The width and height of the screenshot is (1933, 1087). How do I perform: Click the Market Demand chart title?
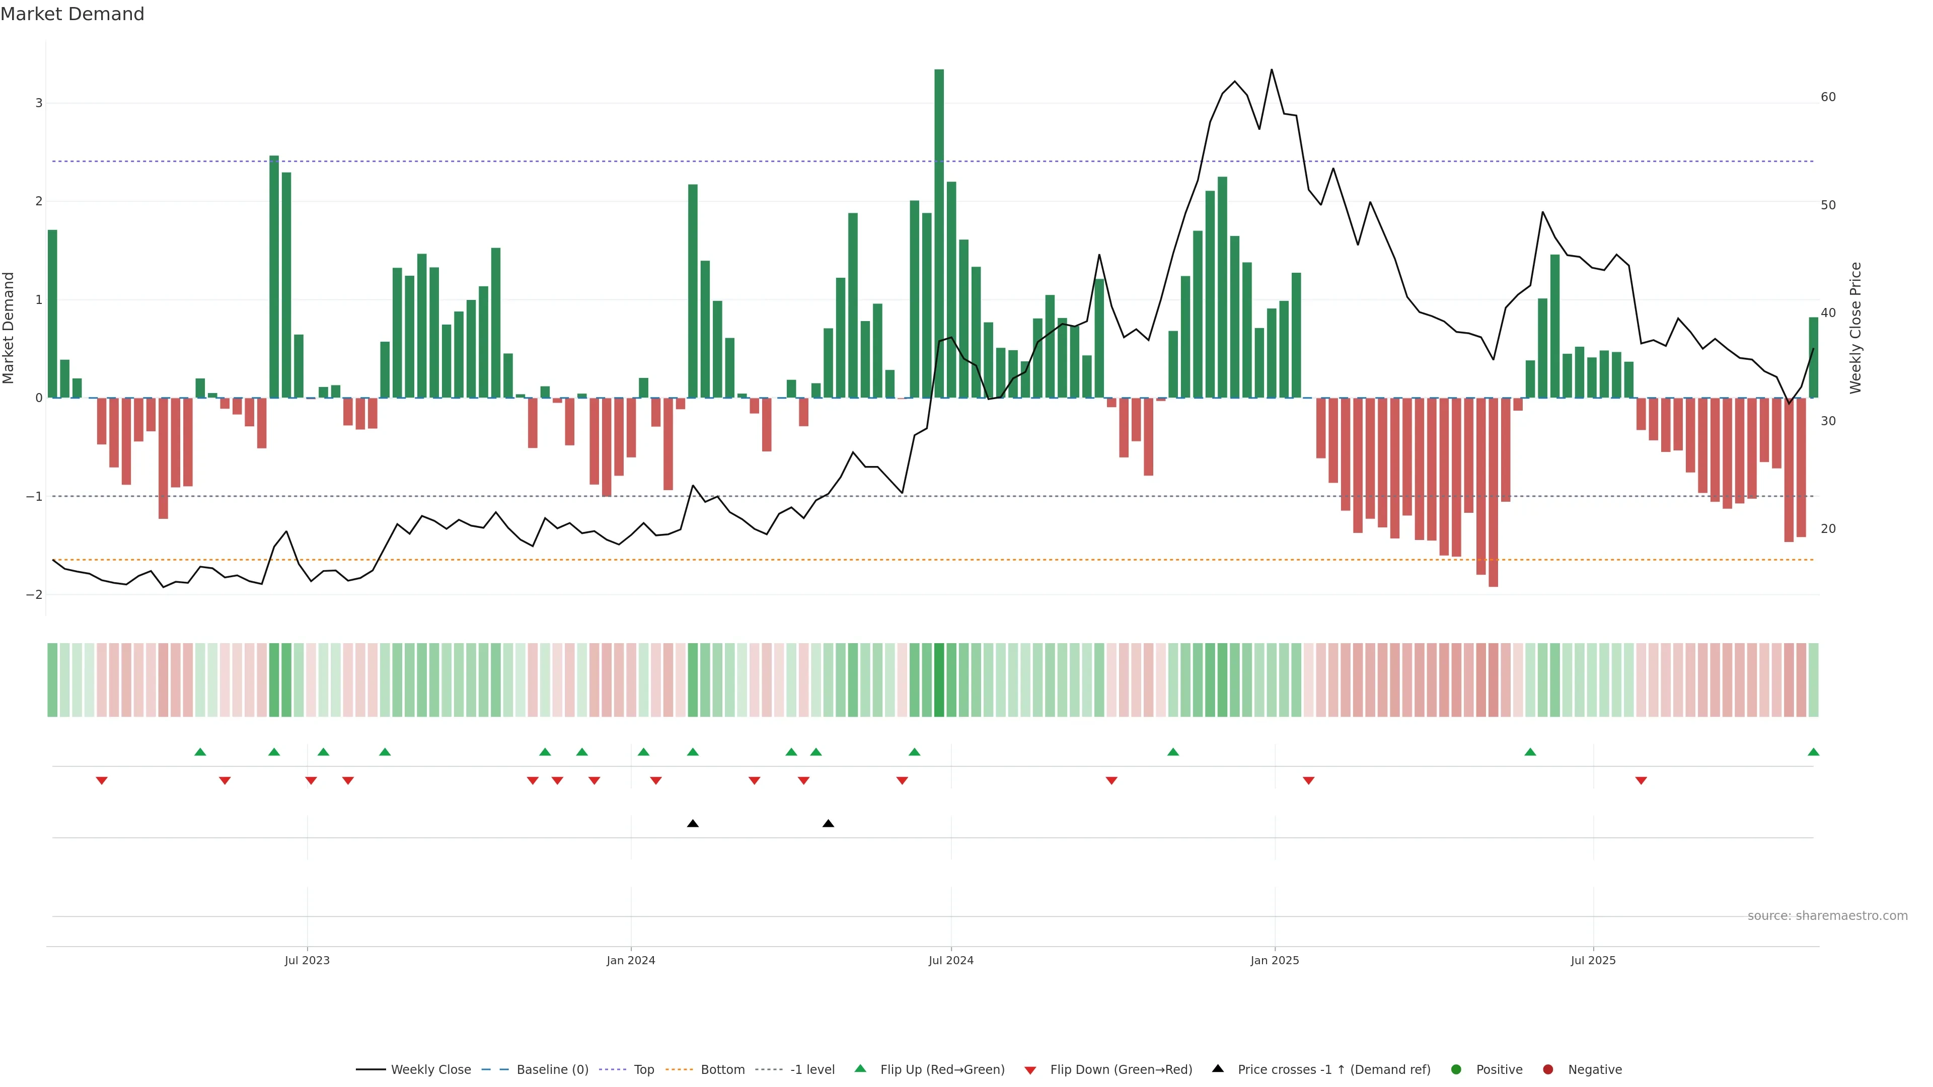(x=72, y=14)
